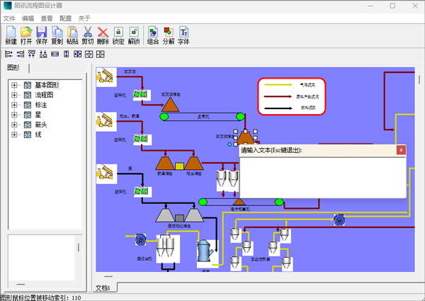Save the document using the 保存 icon
Image resolution: width=425 pixels, height=301 pixels.
(42, 33)
